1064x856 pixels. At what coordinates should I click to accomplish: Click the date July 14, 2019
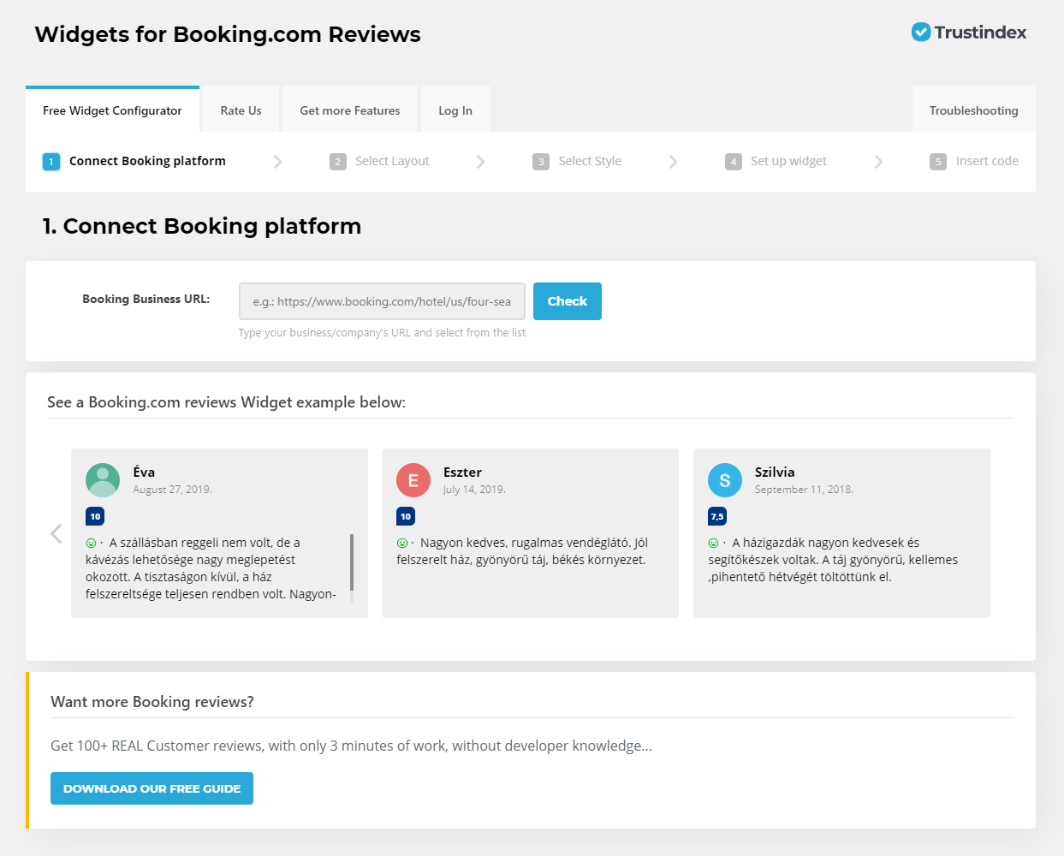coord(474,490)
